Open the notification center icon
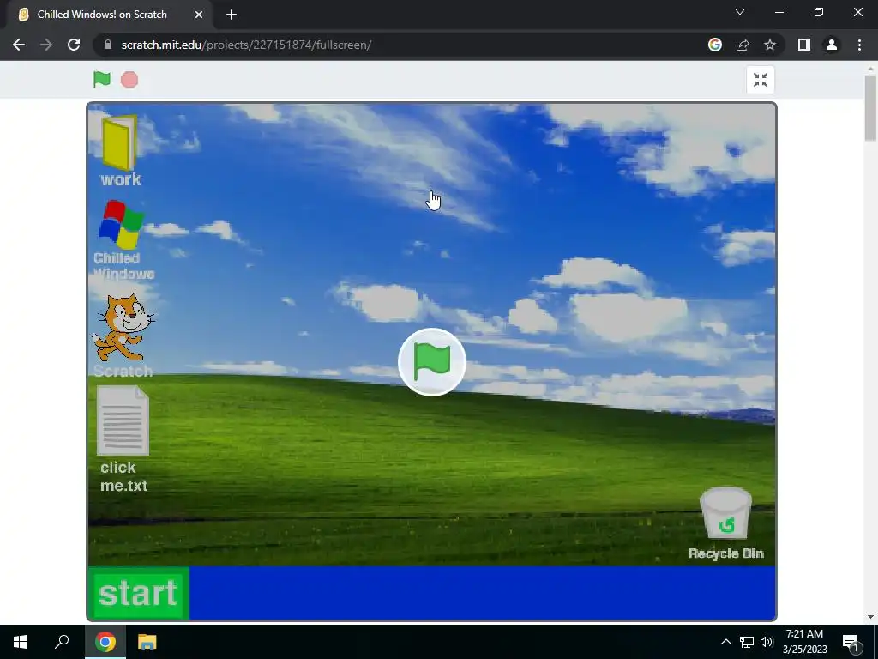This screenshot has width=878, height=659. click(x=851, y=642)
